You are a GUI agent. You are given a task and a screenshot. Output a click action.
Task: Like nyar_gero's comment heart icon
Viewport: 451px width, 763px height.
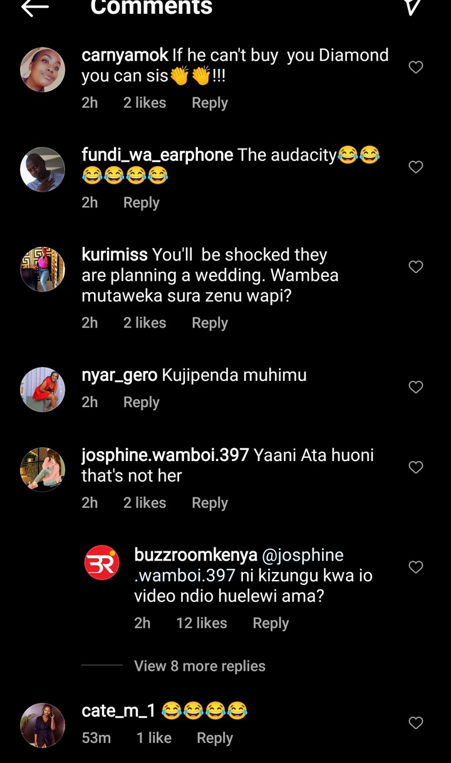click(416, 387)
